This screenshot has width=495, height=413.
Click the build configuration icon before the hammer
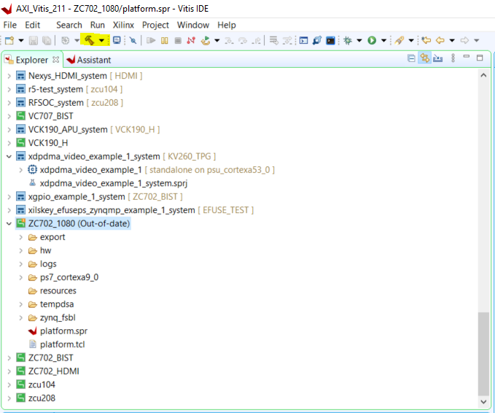coord(65,40)
